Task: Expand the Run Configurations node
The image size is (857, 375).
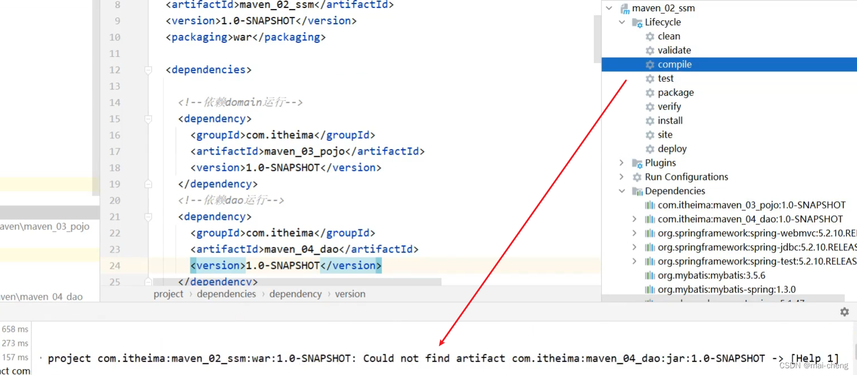Action: tap(622, 177)
